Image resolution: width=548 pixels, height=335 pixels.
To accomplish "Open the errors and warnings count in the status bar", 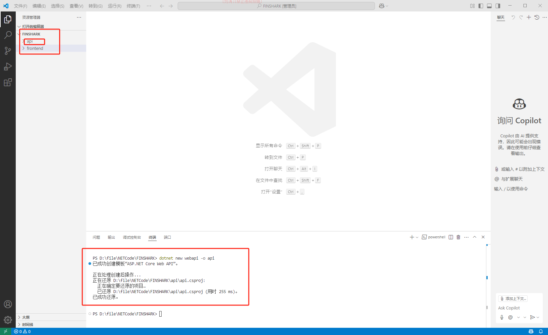I will [x=22, y=331].
